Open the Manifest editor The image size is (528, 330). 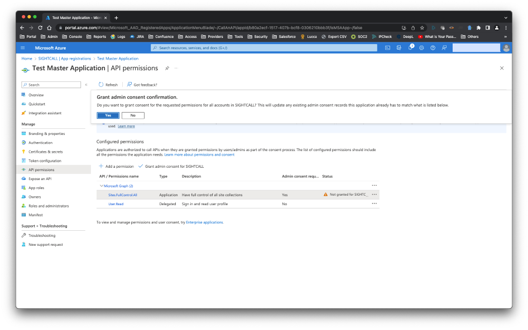click(x=35, y=215)
